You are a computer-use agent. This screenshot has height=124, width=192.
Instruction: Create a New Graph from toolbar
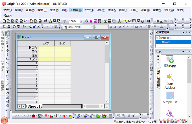click(17, 21)
